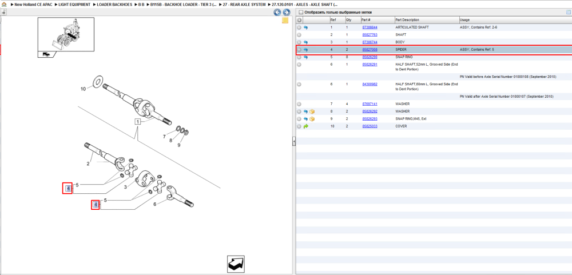The image size is (572, 275).
Task: Select callout 3 on the diagram
Action: 125,187
